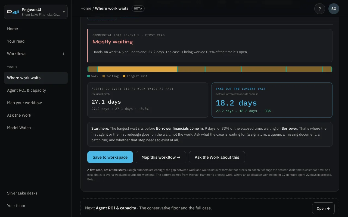Click the Mostly waiting heading
This screenshot has height=217, width=348.
(x=113, y=42)
